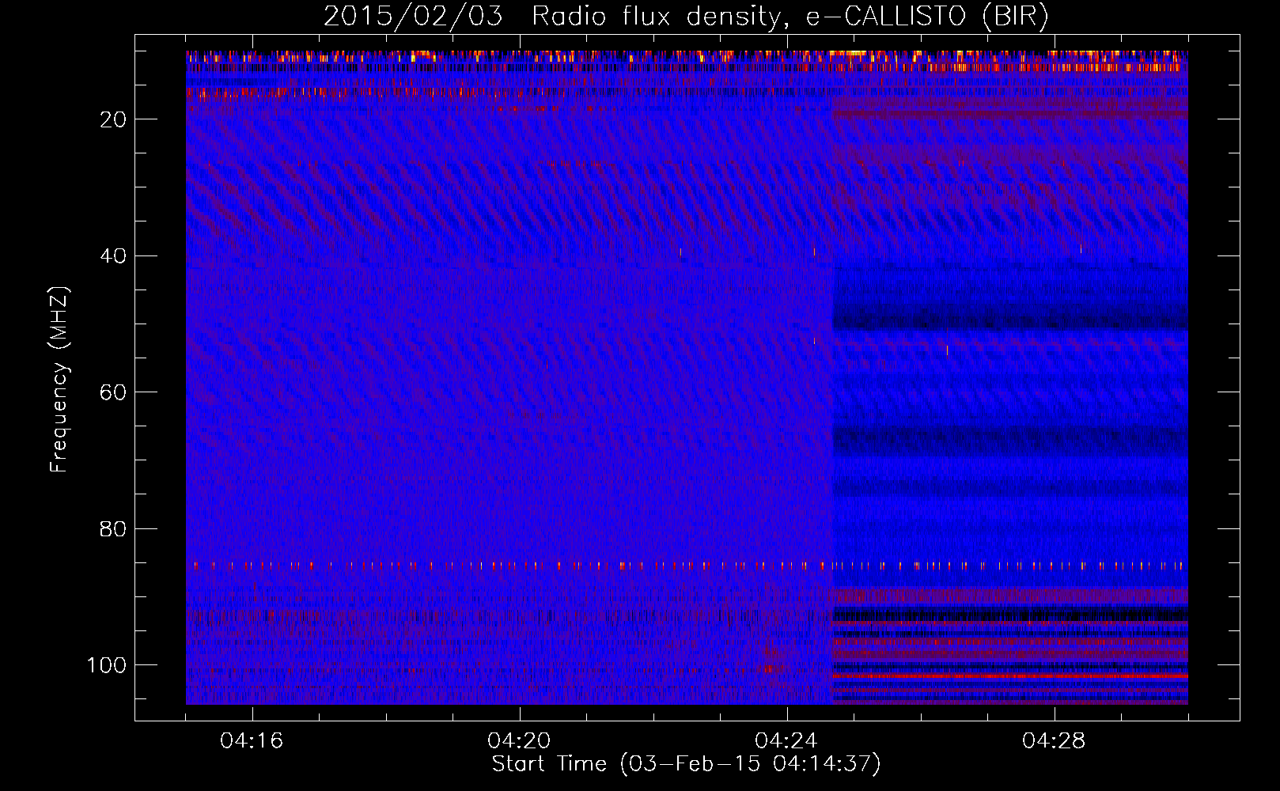Select the 60 MHz frequency tick label

coord(114,392)
